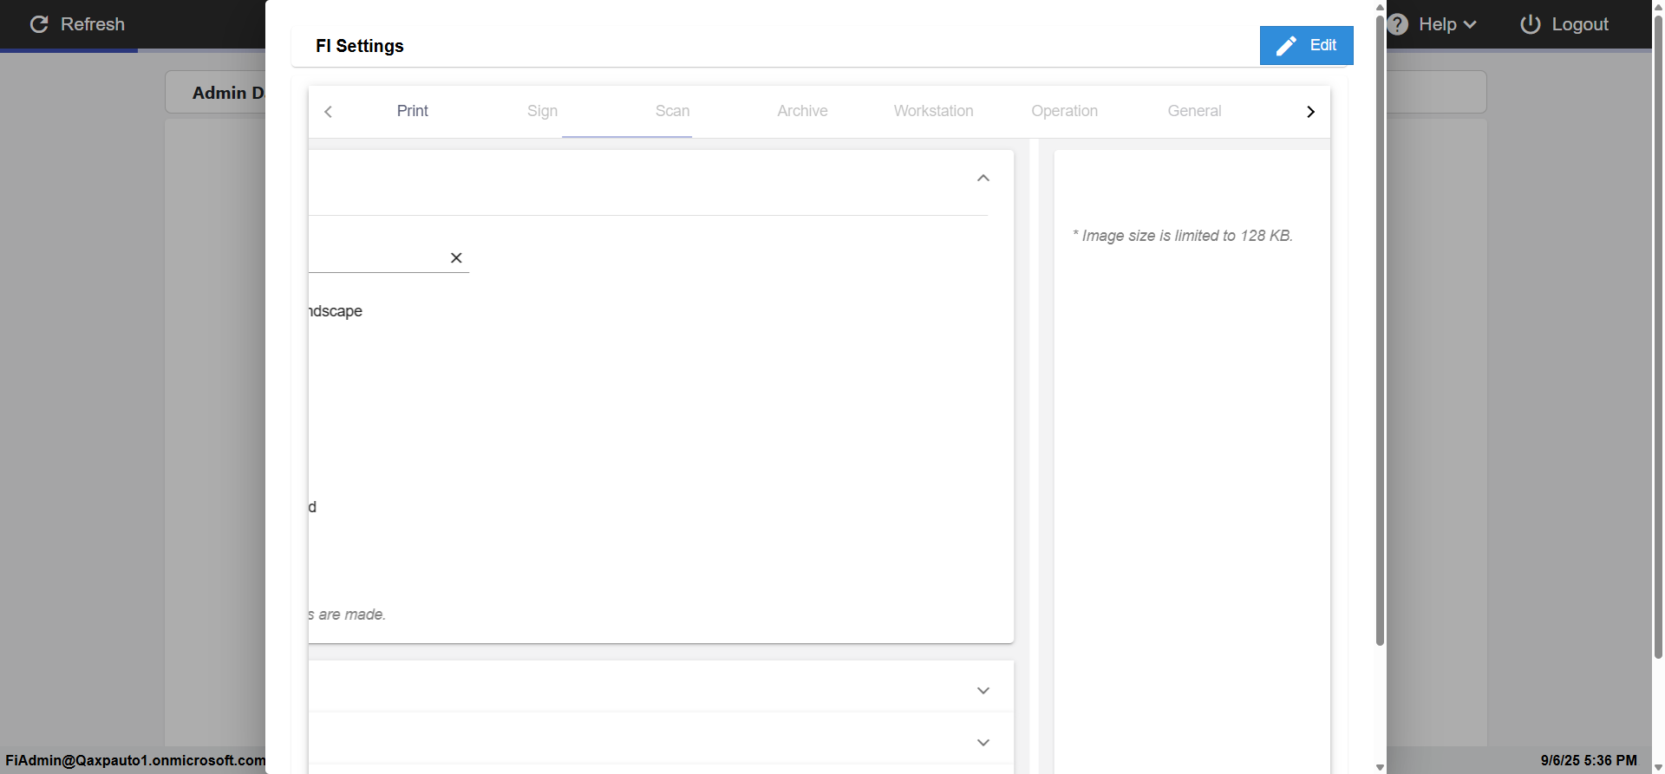Click the partially visible landscape option label

click(x=336, y=311)
